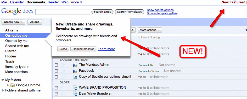Open Web from top navigation
Image resolution: width=247 pixels, height=99 pixels.
pos(65,2)
